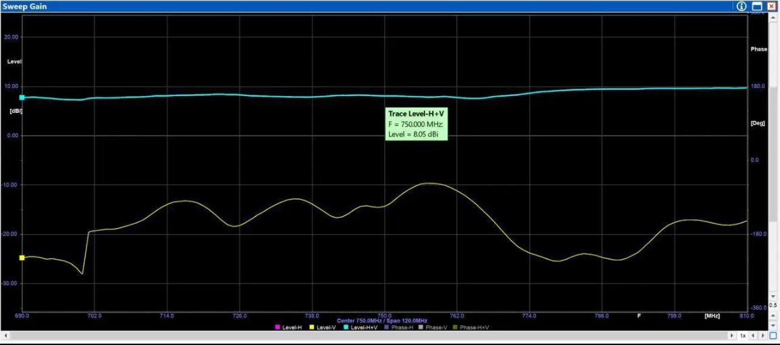Click the vertical scrollbar up arrow
Screen dimensions: 780x345
click(773, 18)
